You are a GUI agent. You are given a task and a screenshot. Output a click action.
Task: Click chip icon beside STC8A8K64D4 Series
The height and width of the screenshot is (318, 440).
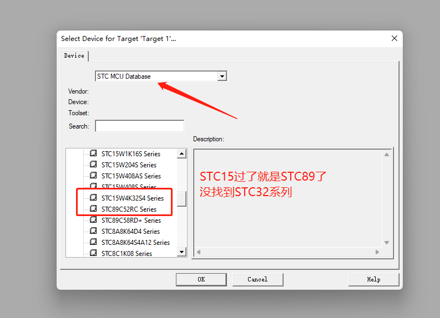tap(93, 231)
